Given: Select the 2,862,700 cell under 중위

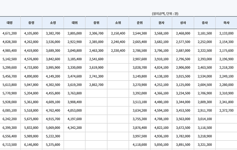Looking at the screenshot, I should (96, 85).
